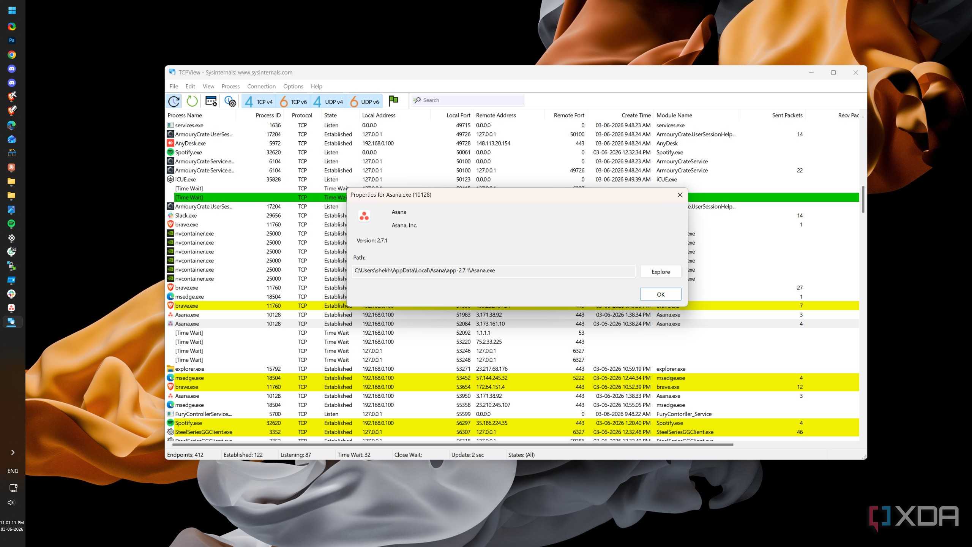Select the AnyDesk.exe connection row
The width and height of the screenshot is (972, 547).
pos(513,143)
